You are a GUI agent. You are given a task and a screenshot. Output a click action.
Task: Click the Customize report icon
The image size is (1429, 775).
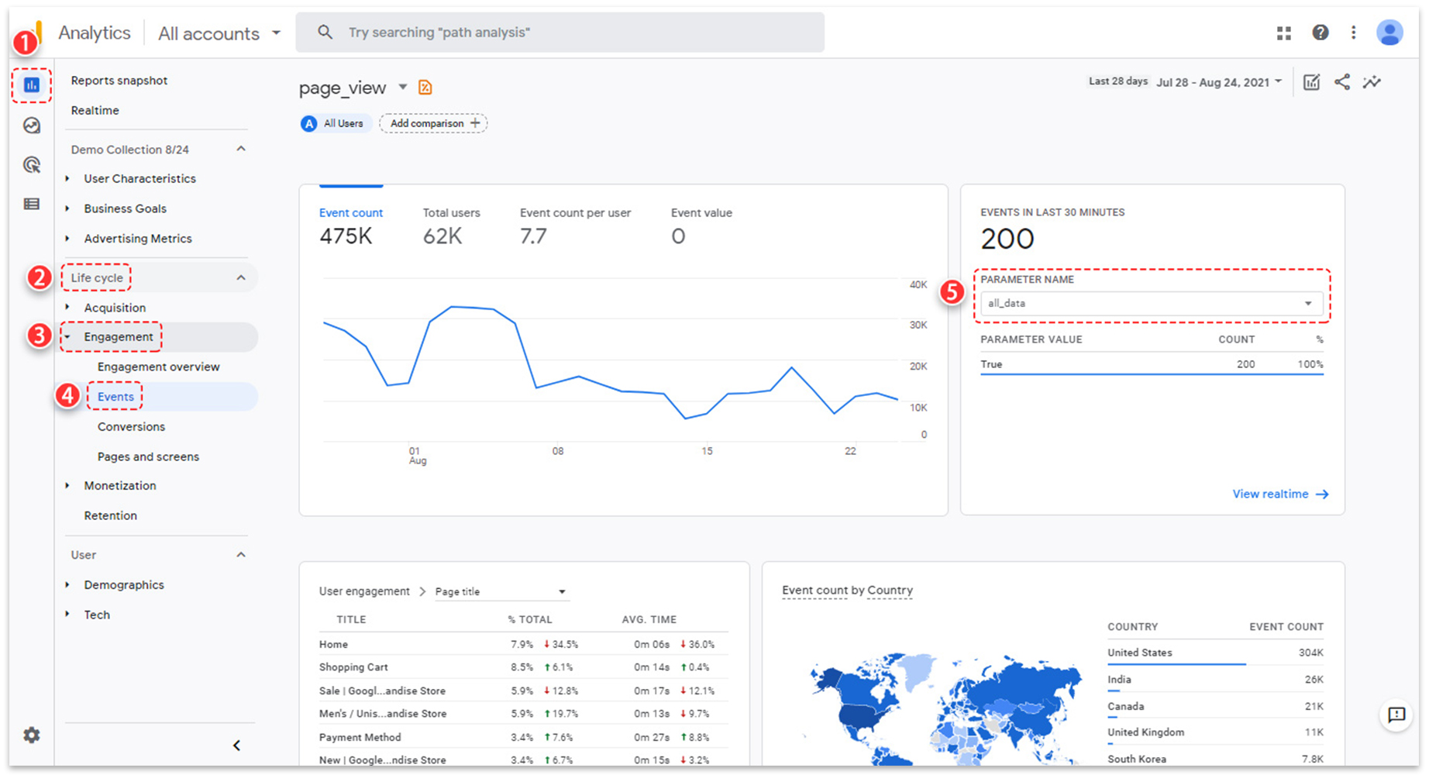point(1311,82)
